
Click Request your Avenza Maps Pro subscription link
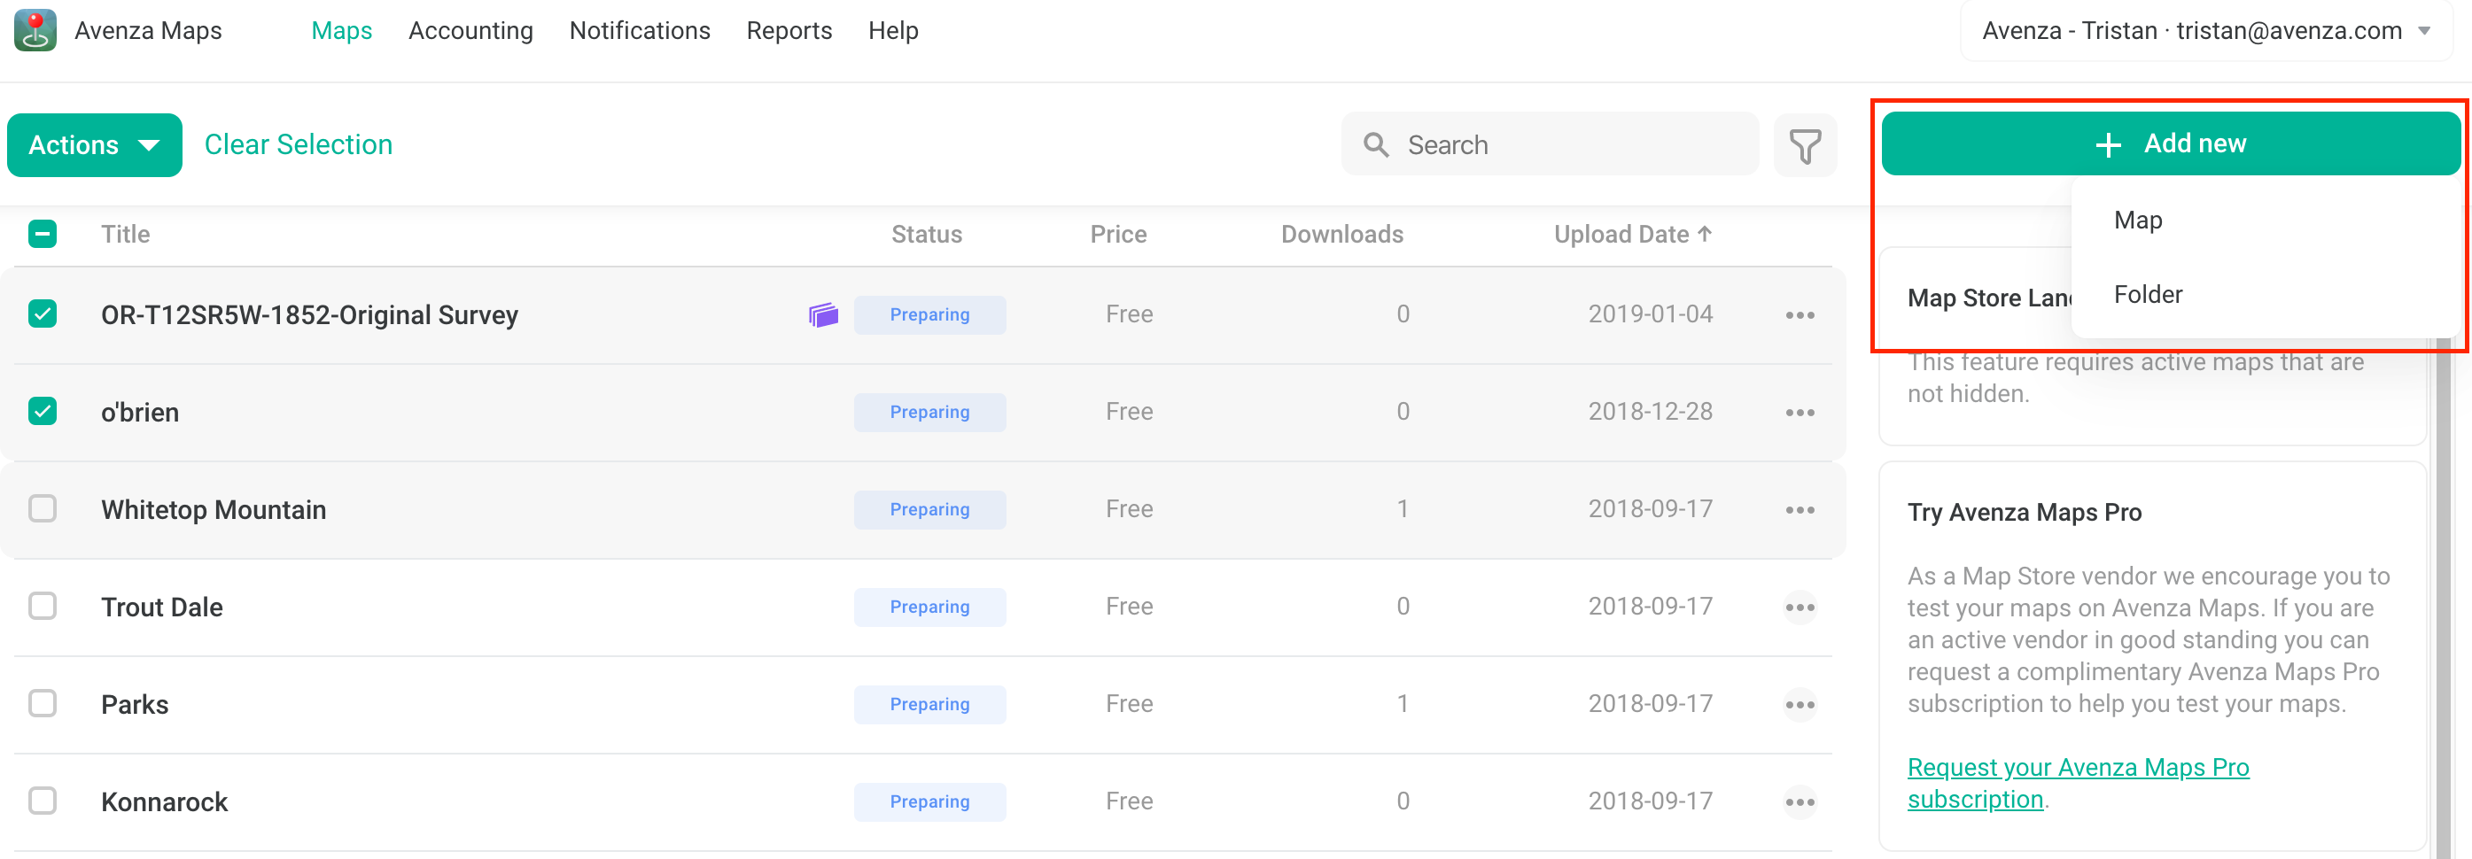click(2078, 783)
